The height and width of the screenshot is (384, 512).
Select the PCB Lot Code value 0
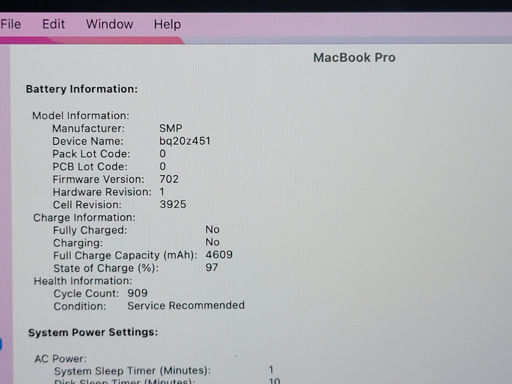[x=162, y=167]
